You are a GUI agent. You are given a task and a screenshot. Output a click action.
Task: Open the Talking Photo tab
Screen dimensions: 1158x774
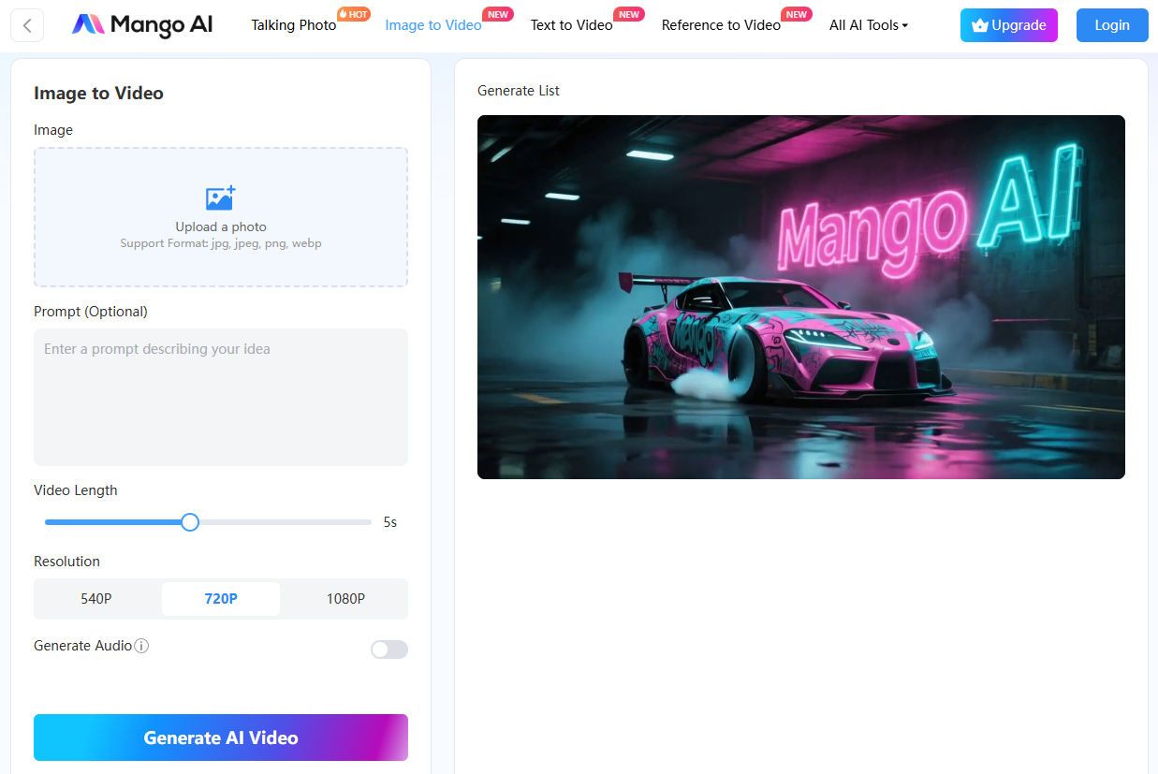coord(294,25)
